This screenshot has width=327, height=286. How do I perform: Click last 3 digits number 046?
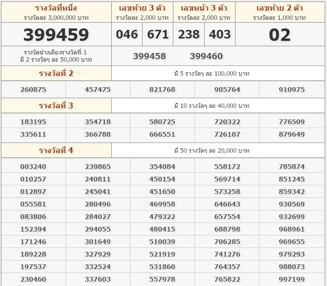(x=127, y=34)
